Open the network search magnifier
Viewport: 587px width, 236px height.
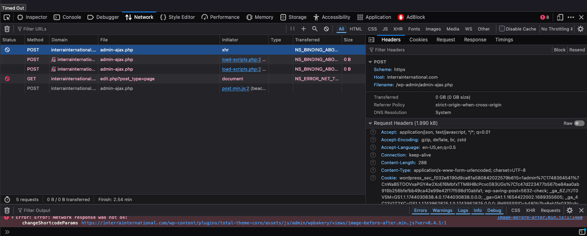click(315, 29)
